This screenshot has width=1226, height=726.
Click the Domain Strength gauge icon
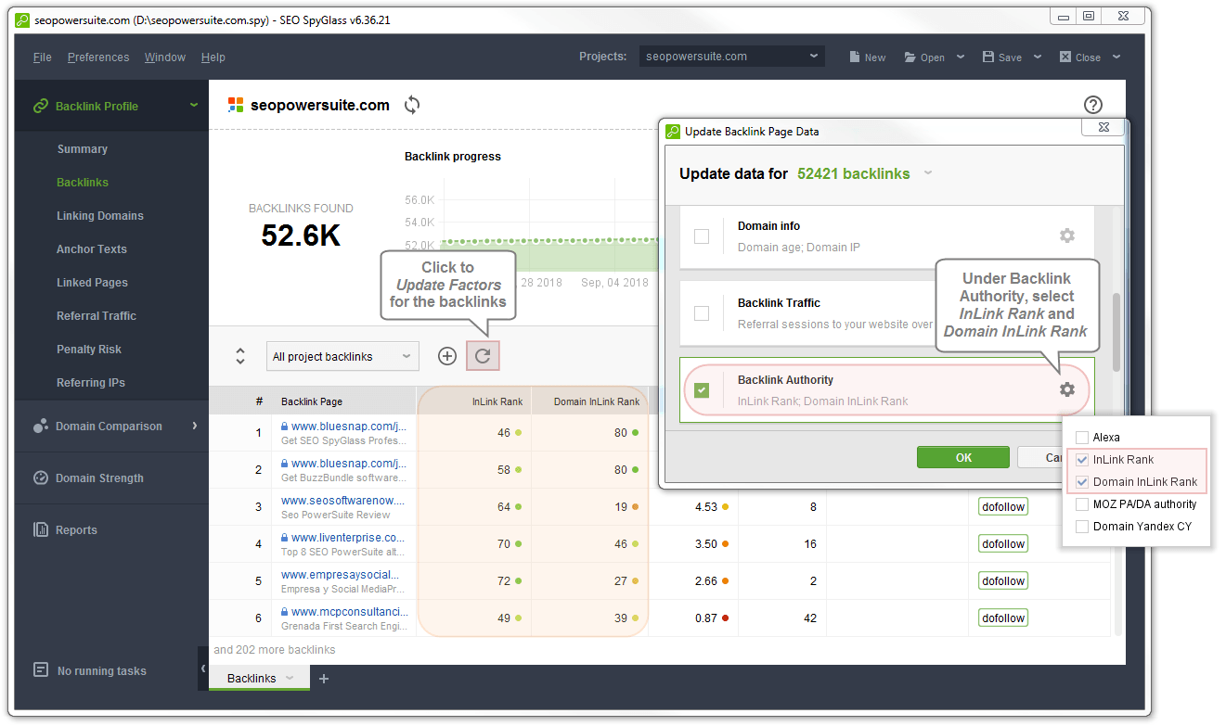pos(40,478)
